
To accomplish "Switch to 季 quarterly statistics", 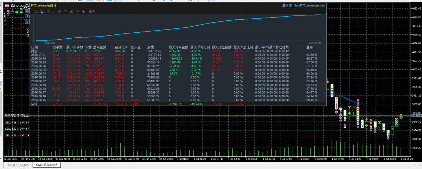I will 60,11.
